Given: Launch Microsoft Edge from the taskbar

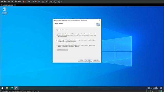Looking at the screenshot, I should point(12,88).
